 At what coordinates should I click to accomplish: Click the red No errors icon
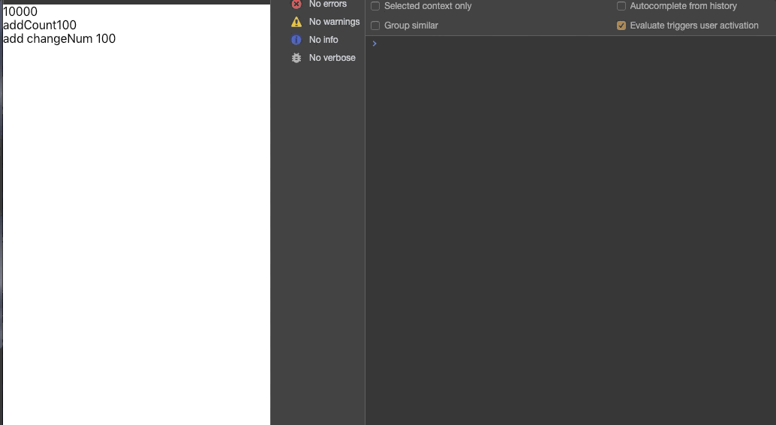click(296, 5)
